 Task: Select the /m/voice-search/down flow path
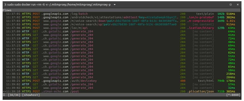124,21
